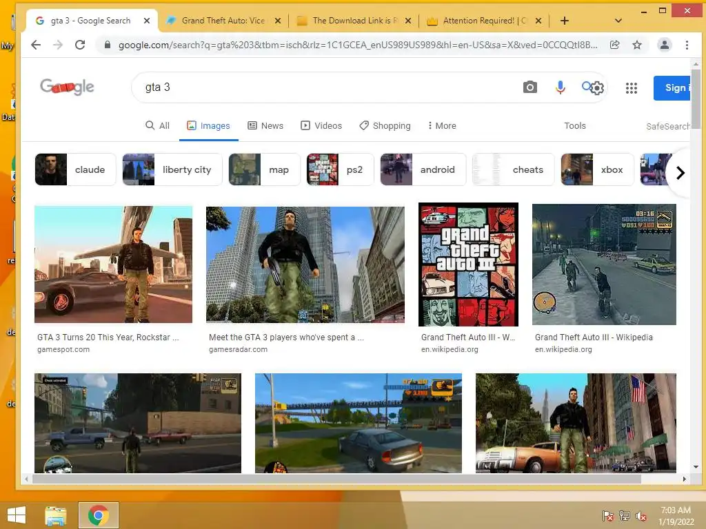The image size is (706, 529).
Task: Open GTA 3 Turns 20 gamespot link
Action: click(108, 338)
